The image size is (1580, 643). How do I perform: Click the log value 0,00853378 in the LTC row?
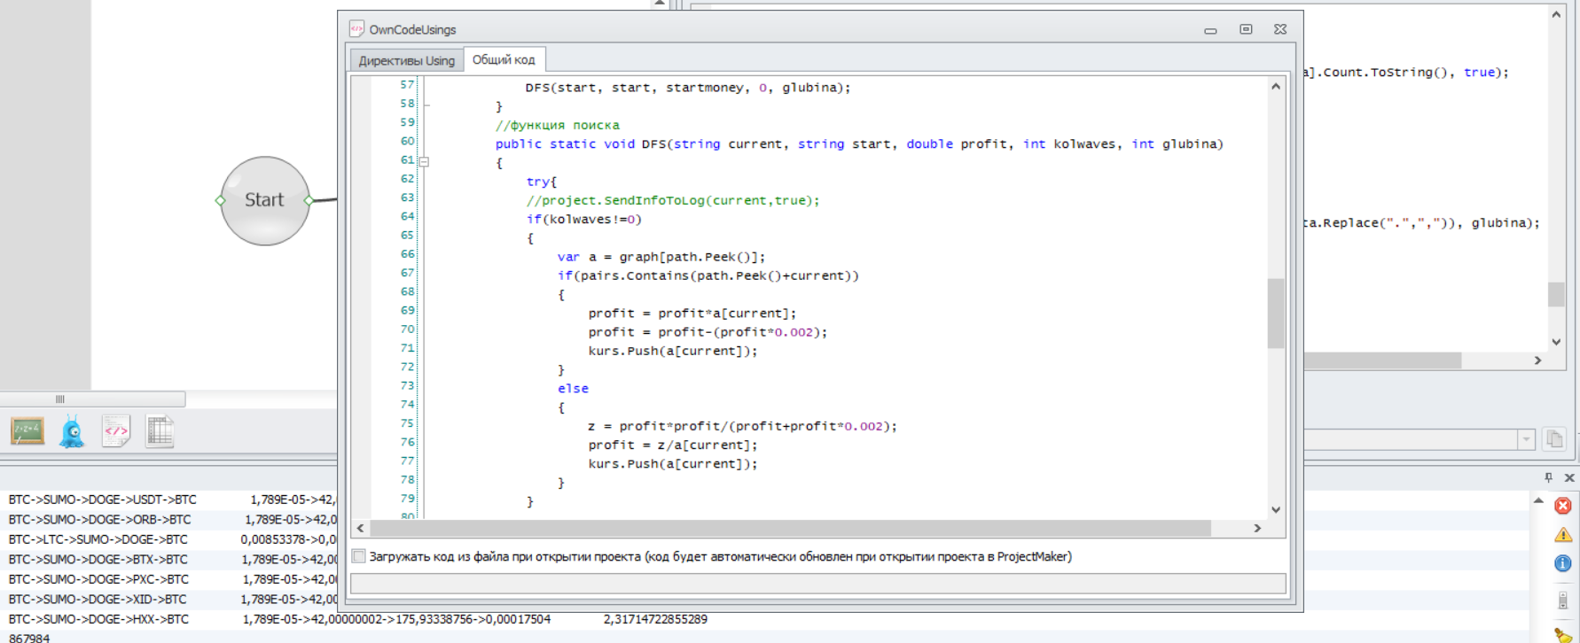(274, 539)
